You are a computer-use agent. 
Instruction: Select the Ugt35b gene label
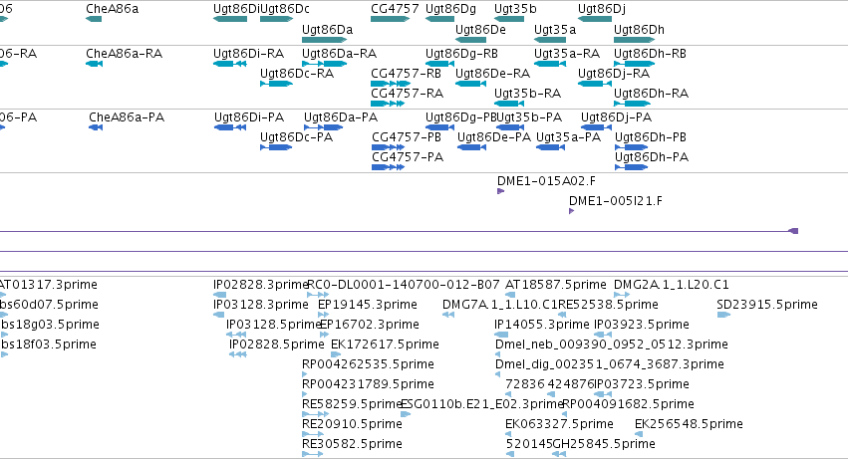(515, 9)
